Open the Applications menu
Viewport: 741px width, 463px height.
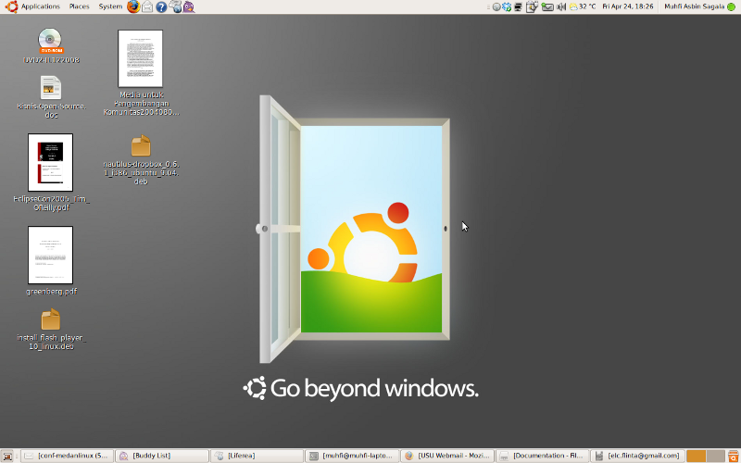click(x=33, y=6)
